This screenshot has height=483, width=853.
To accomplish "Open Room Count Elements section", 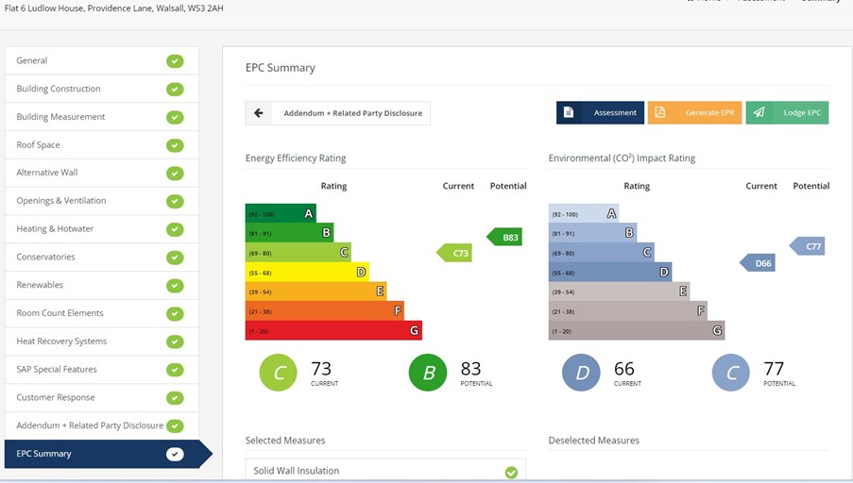I will 102,313.
